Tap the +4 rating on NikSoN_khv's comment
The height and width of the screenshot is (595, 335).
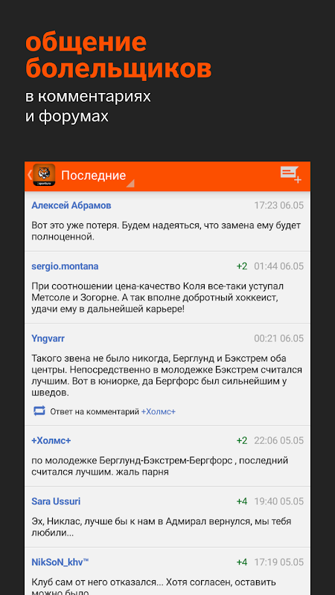click(242, 562)
